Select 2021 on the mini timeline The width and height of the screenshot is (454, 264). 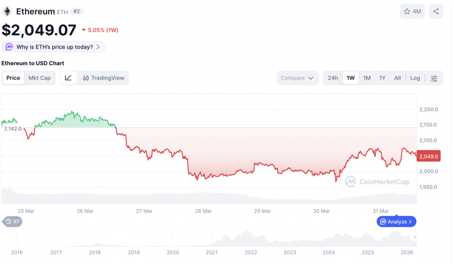(211, 252)
